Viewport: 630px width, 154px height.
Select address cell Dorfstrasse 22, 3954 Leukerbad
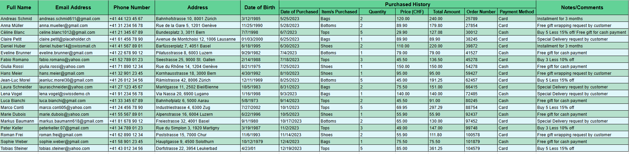pyautogui.click(x=197, y=148)
